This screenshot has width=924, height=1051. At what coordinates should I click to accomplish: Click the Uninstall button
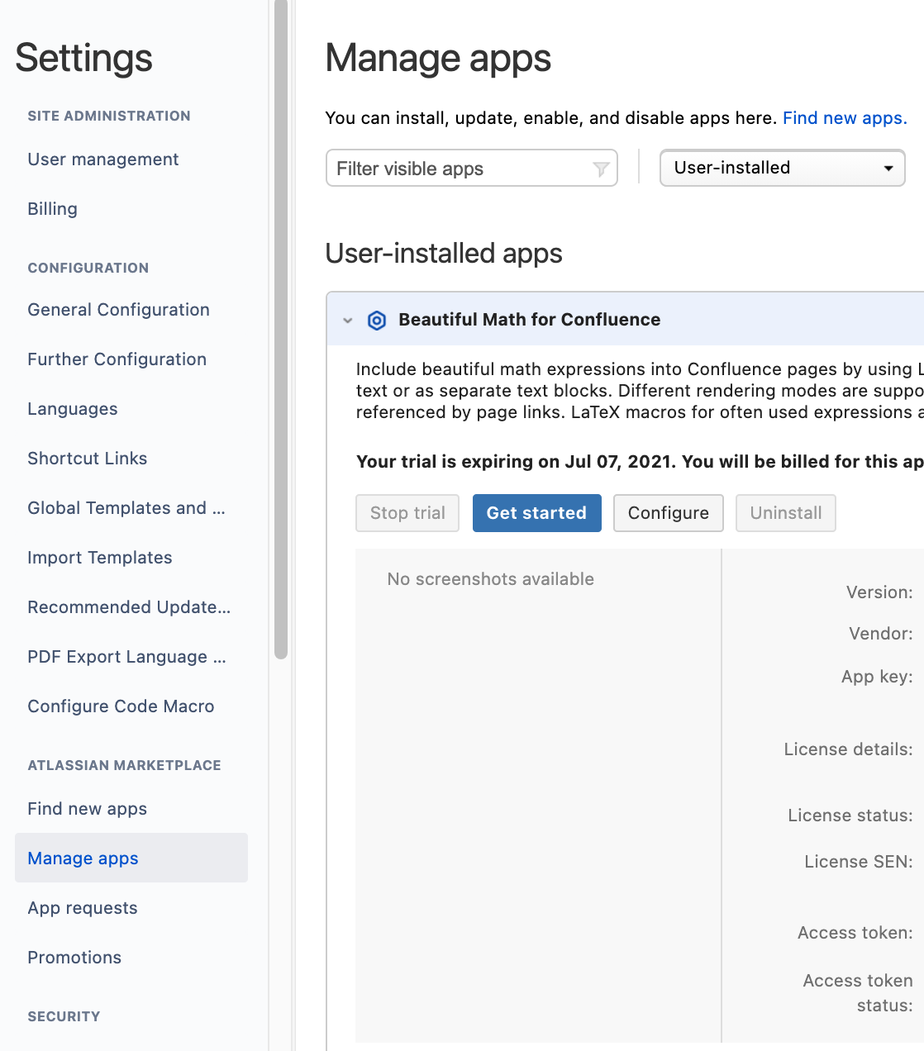tap(785, 513)
